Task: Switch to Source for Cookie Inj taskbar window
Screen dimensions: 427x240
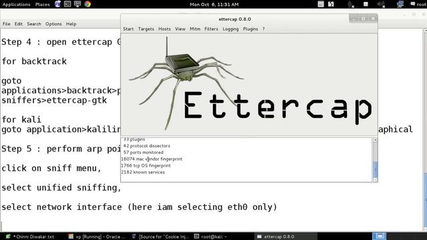Action: coord(160,237)
